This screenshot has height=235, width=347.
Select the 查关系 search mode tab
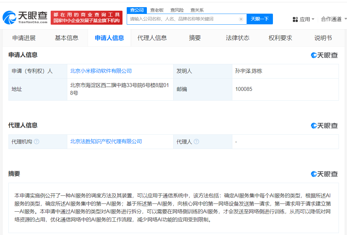click(197, 10)
